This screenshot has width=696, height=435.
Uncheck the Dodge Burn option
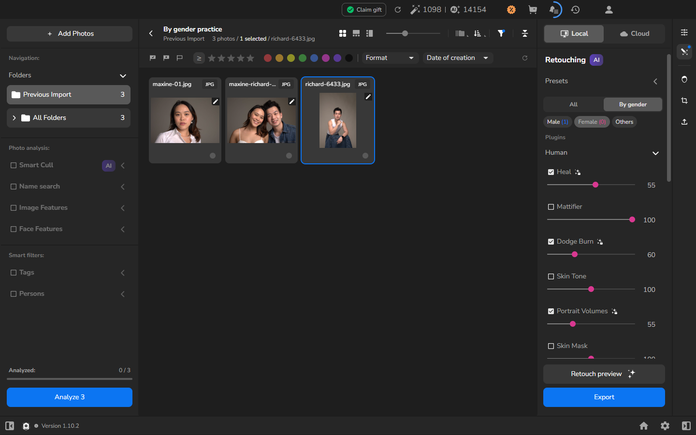[x=551, y=242]
